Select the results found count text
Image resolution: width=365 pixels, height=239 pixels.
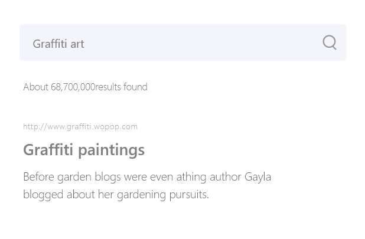(x=85, y=87)
